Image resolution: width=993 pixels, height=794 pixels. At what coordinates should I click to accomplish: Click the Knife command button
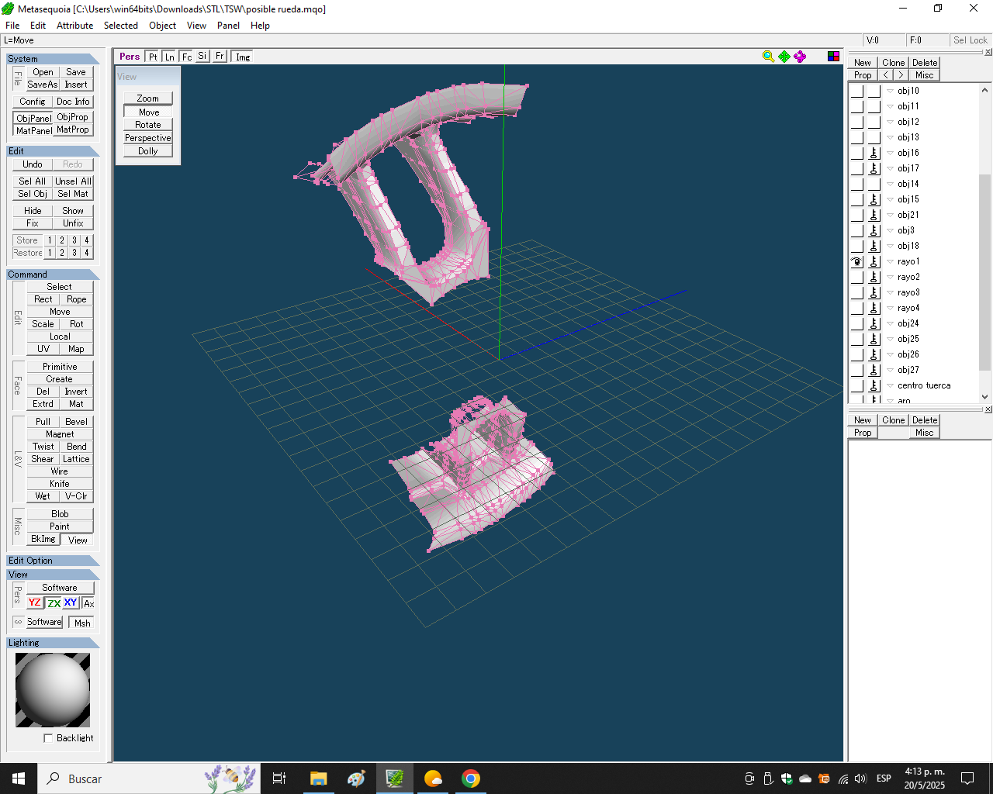[60, 484]
